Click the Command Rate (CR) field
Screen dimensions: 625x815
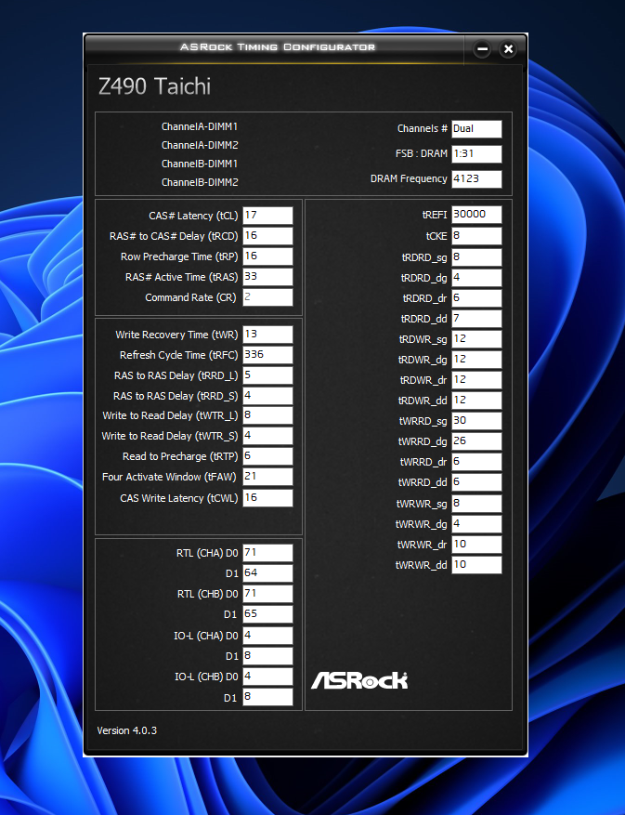267,297
